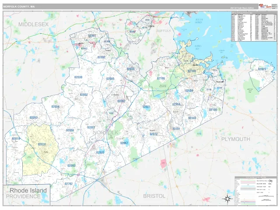This screenshot has height=210, width=280.
Task: Select ZIP code 02052 label
Action: (x=84, y=94)
